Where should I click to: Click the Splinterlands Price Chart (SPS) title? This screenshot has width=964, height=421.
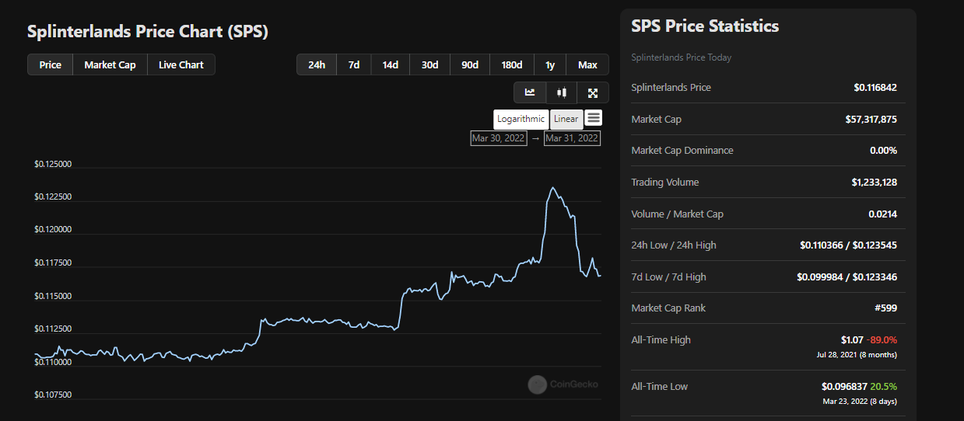coord(148,32)
